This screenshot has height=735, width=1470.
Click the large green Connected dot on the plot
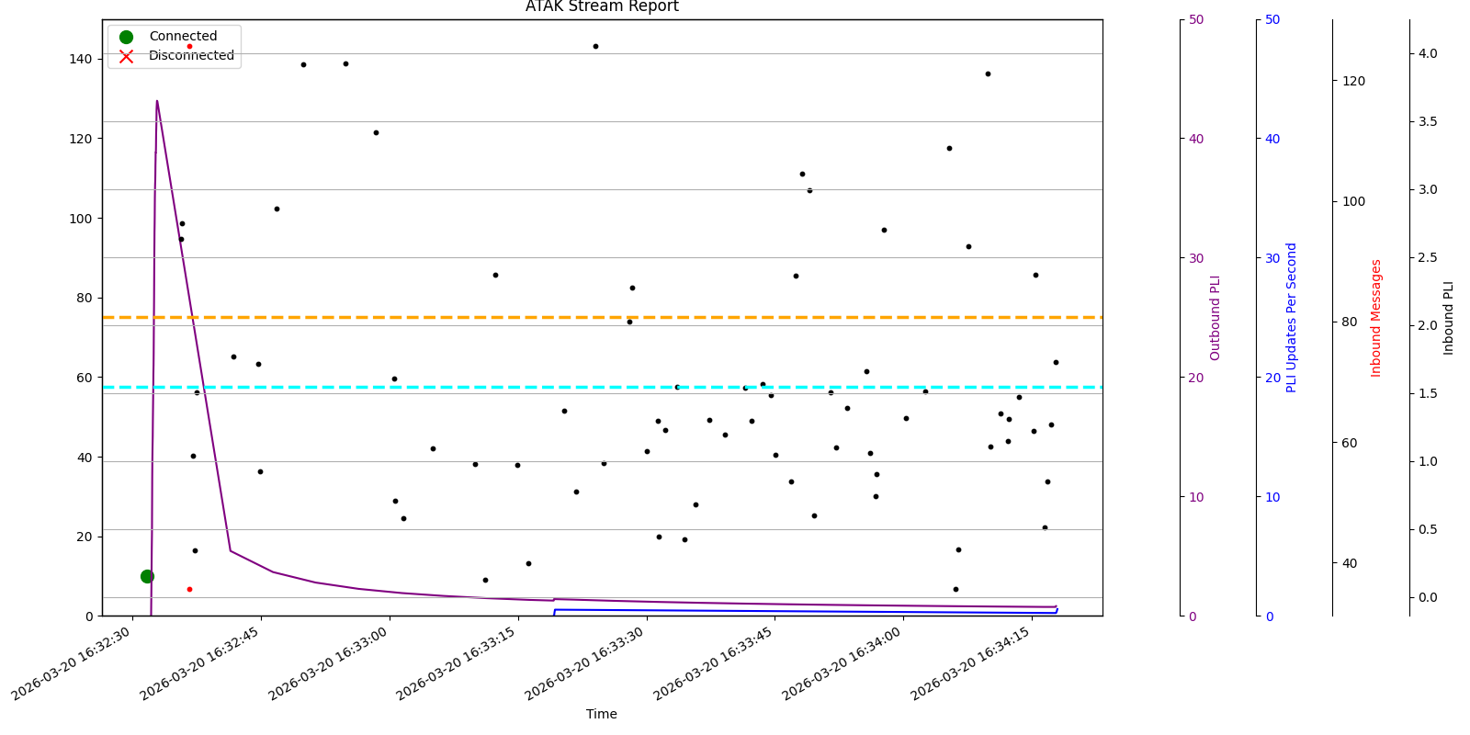pos(147,576)
